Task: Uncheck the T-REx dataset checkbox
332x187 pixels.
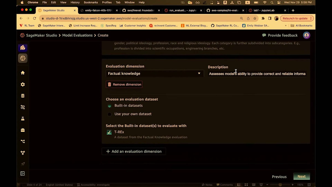Action: 109,132
